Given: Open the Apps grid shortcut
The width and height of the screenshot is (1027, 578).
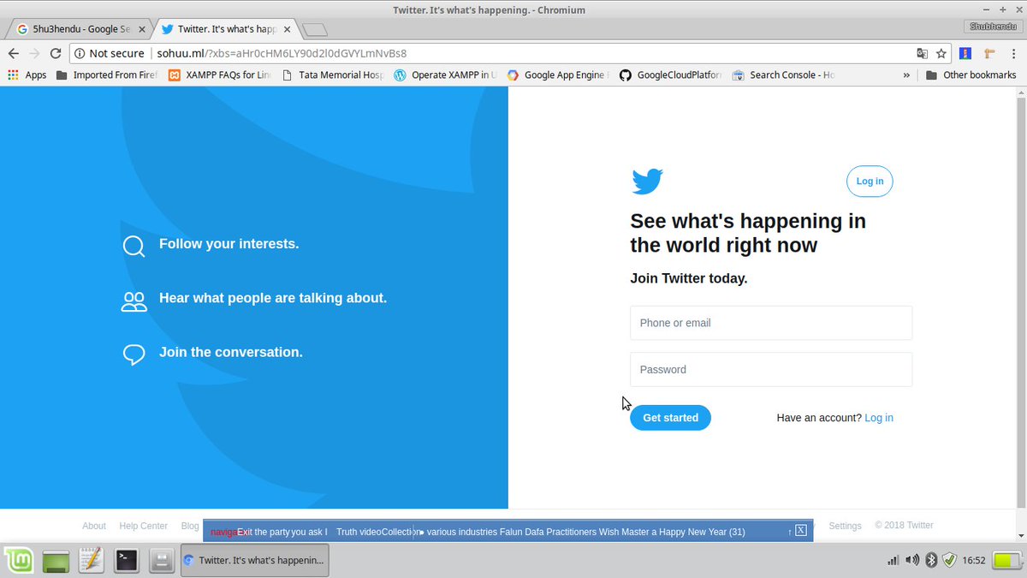Looking at the screenshot, I should pos(27,75).
